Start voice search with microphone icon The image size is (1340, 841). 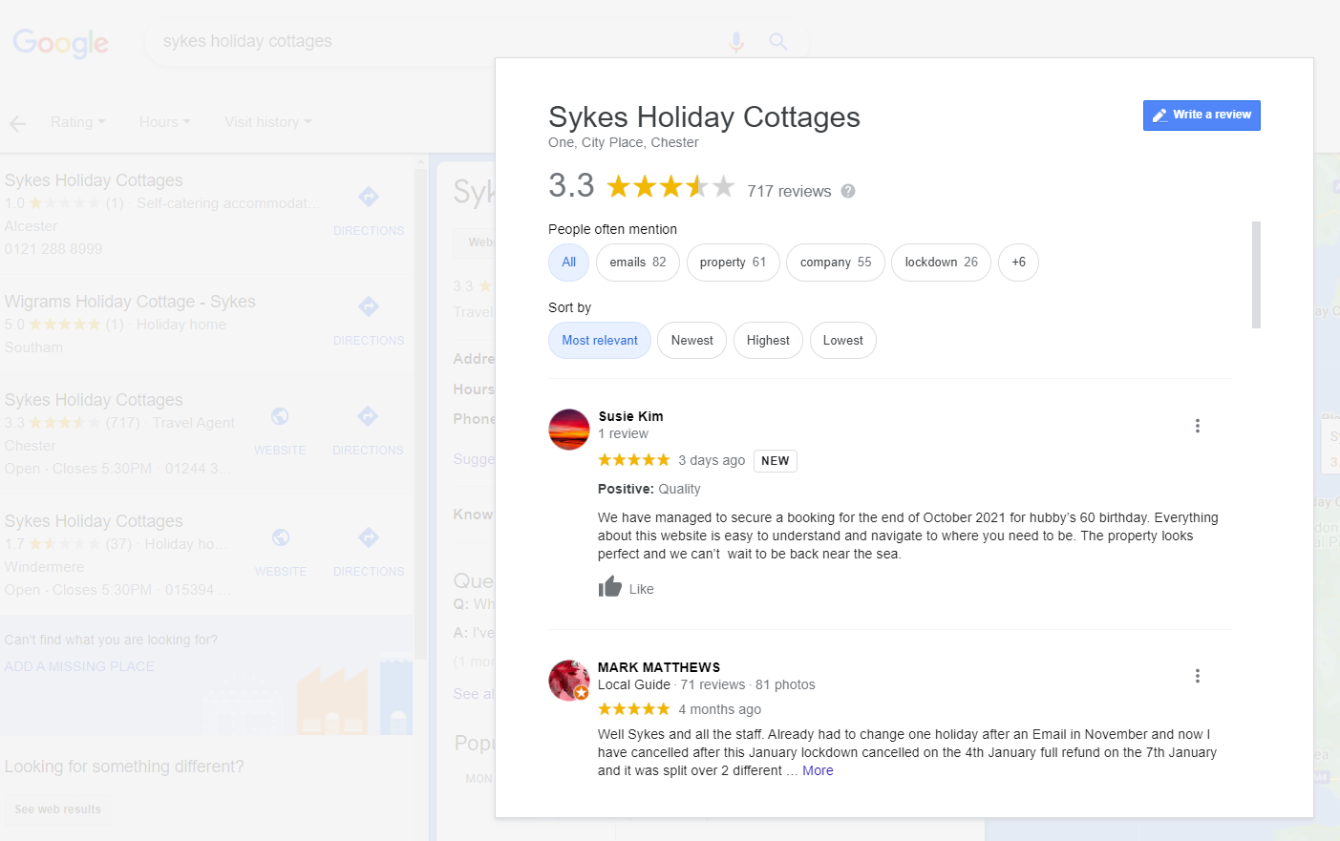pos(736,42)
